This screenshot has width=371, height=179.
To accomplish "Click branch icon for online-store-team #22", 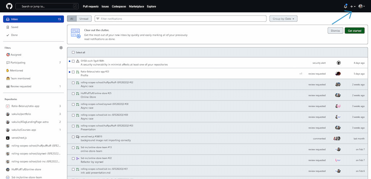I will [x=78, y=158].
